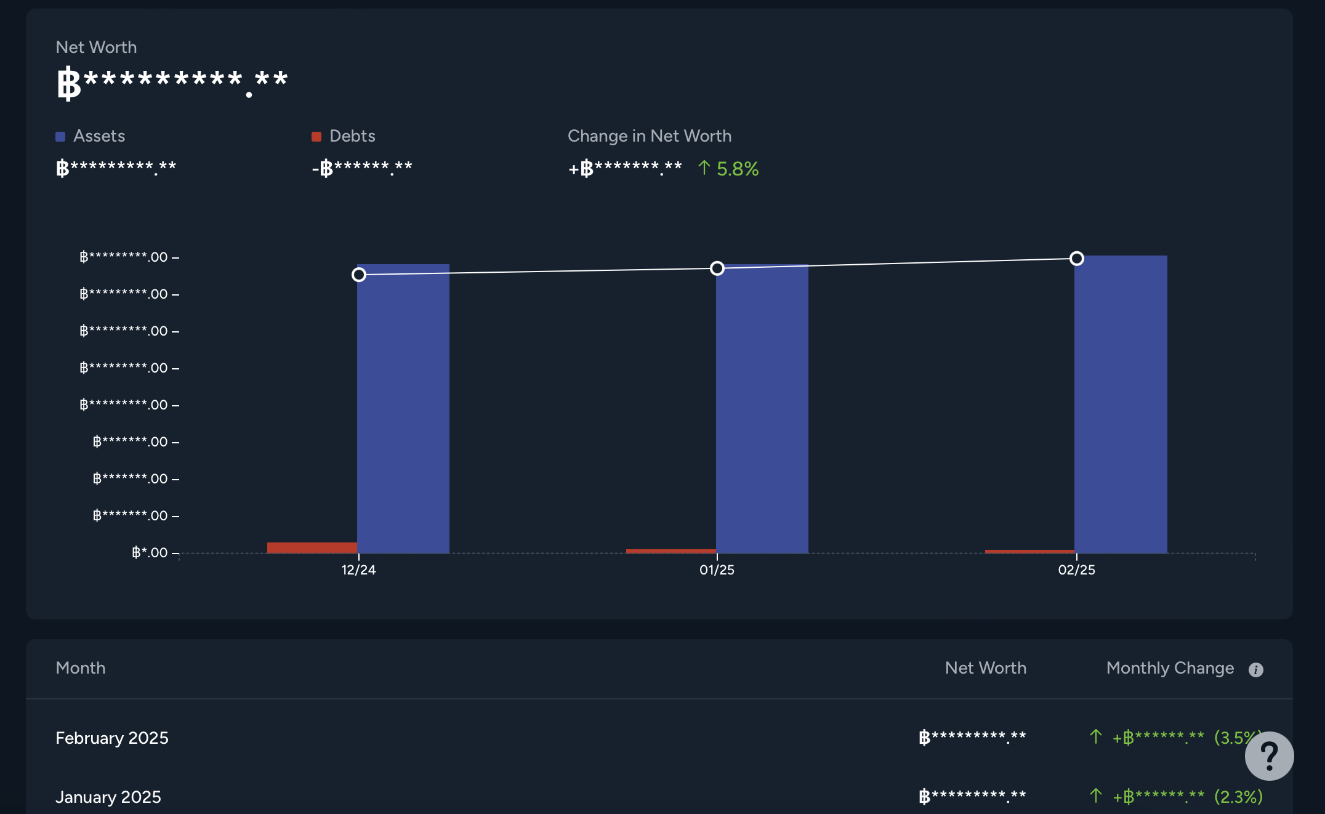
Task: Click the Assets legend label
Action: 99,136
